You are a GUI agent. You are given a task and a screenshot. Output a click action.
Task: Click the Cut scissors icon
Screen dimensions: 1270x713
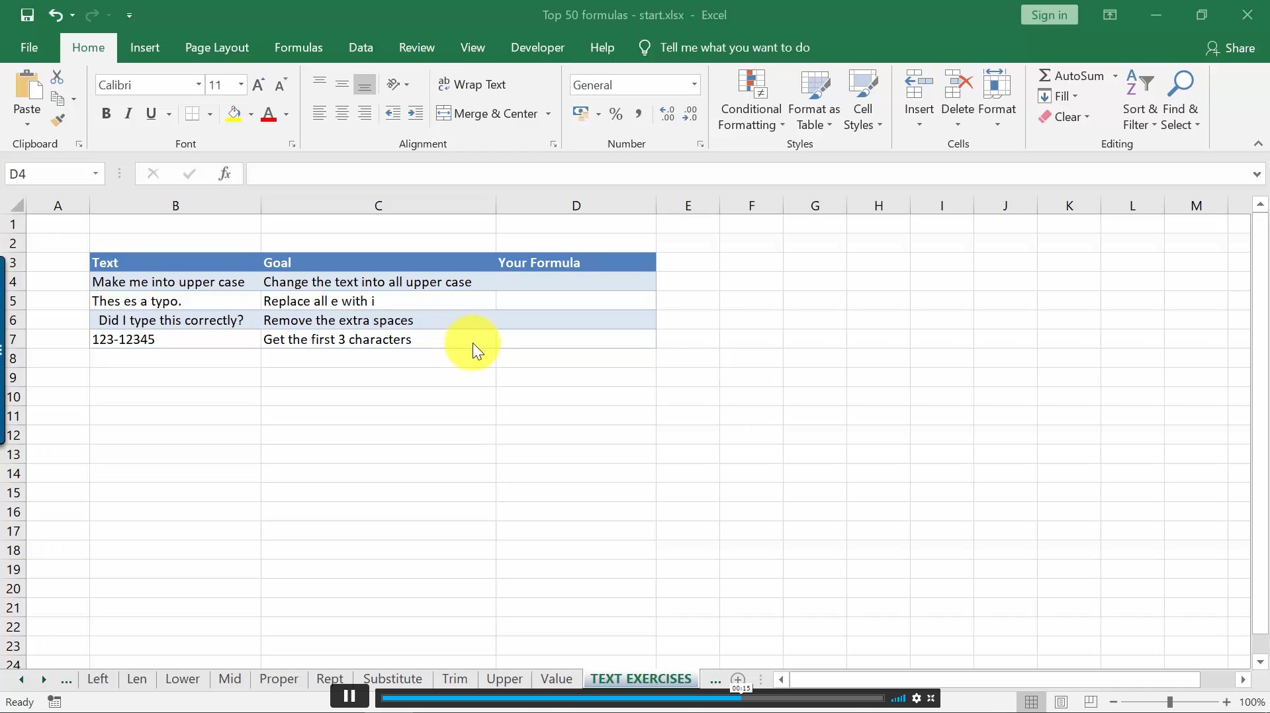(58, 77)
